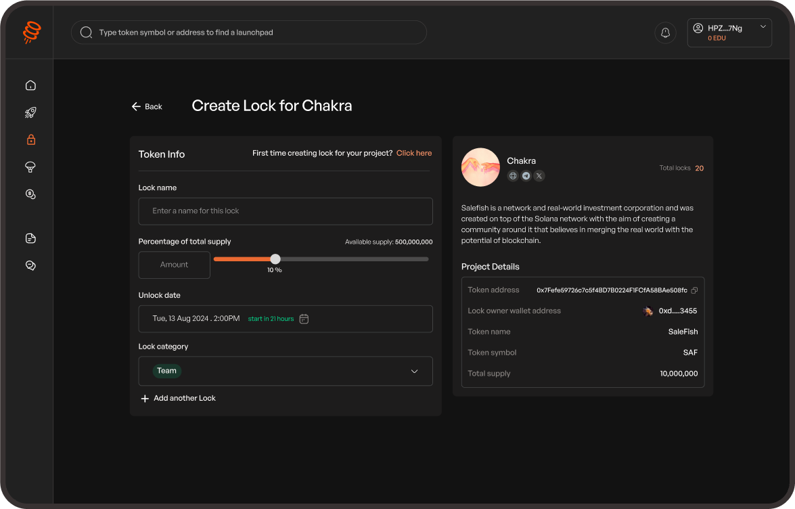Copy the token address with copy icon

click(x=694, y=290)
